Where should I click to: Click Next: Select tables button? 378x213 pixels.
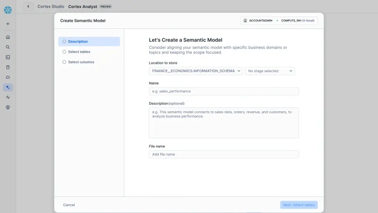click(x=299, y=205)
